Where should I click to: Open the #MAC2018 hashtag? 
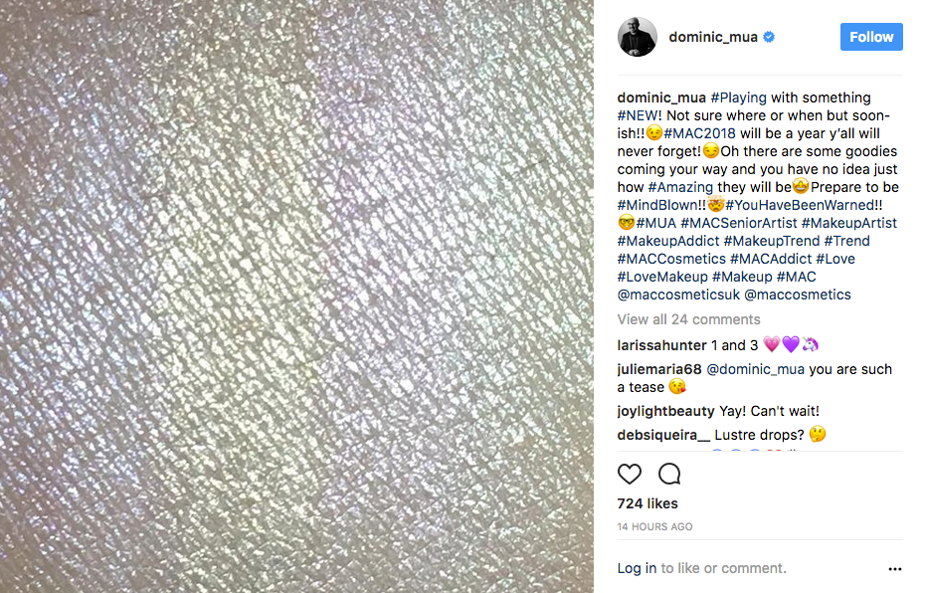coord(700,133)
